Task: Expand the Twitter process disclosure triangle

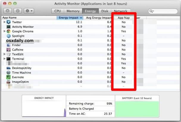Action: click(x=4, y=22)
